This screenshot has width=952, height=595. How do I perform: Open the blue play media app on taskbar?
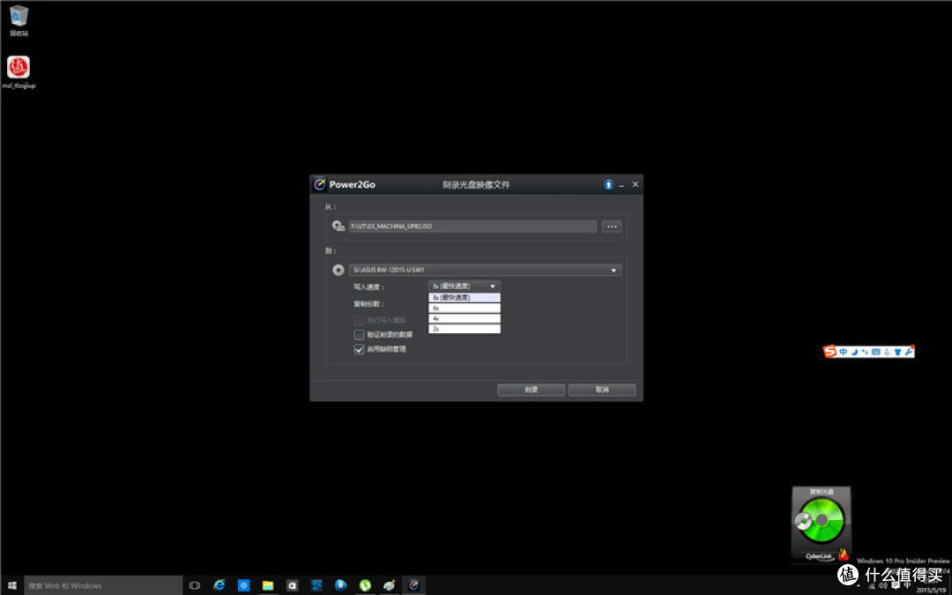pyautogui.click(x=340, y=585)
